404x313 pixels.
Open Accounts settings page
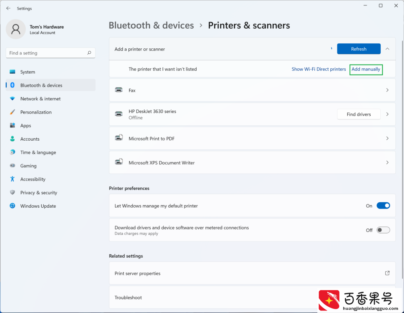pos(51,139)
